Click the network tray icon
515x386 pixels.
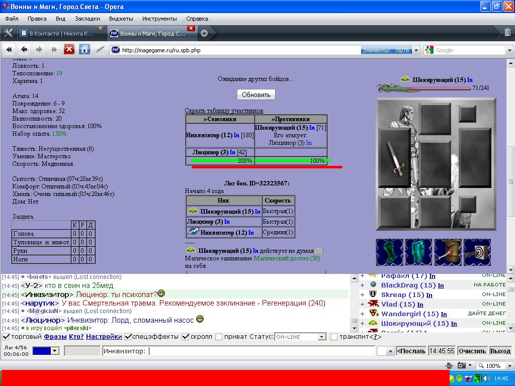point(478,378)
